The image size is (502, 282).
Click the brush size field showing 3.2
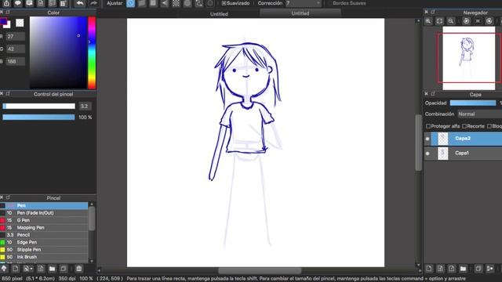pyautogui.click(x=85, y=107)
